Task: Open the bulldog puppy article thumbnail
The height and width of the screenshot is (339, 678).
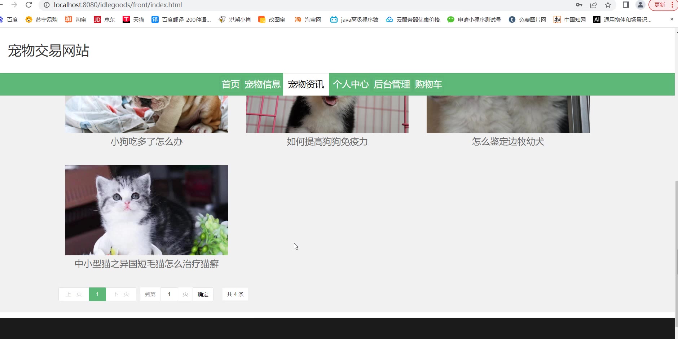Action: (146, 114)
